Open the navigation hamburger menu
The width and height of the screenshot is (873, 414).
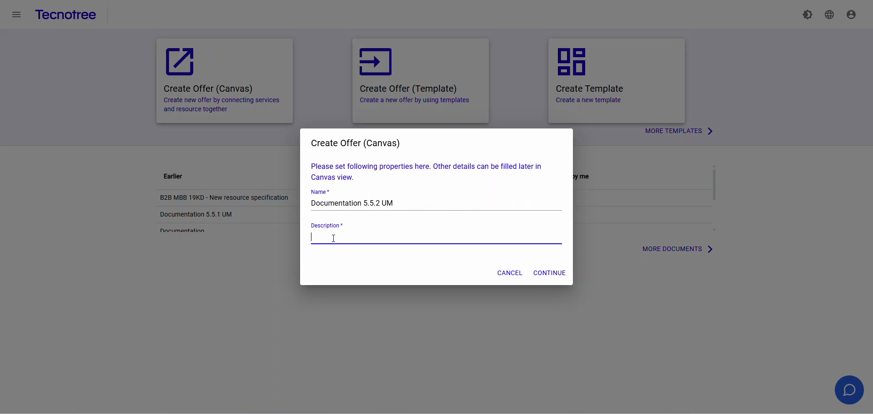click(16, 14)
